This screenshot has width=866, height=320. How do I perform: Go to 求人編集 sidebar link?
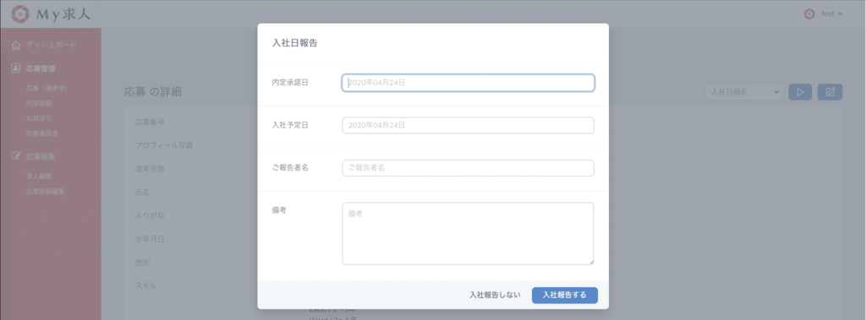pos(39,176)
